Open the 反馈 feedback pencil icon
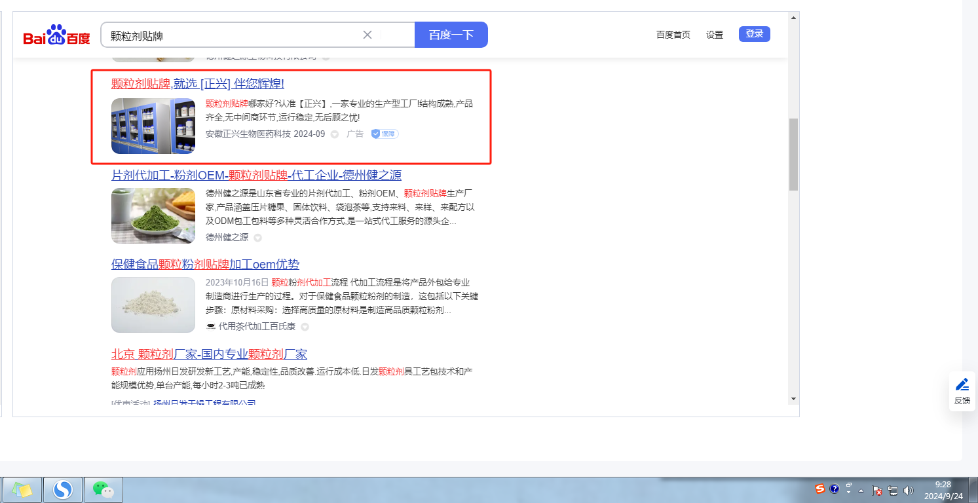The width and height of the screenshot is (978, 503). [962, 384]
